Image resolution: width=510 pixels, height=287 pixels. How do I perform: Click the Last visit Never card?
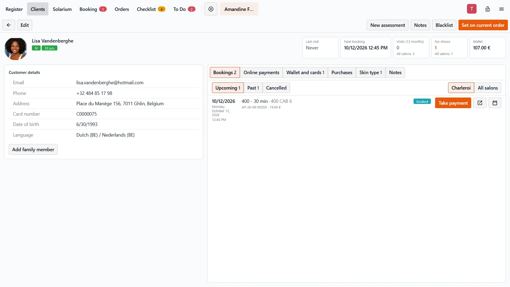point(320,48)
